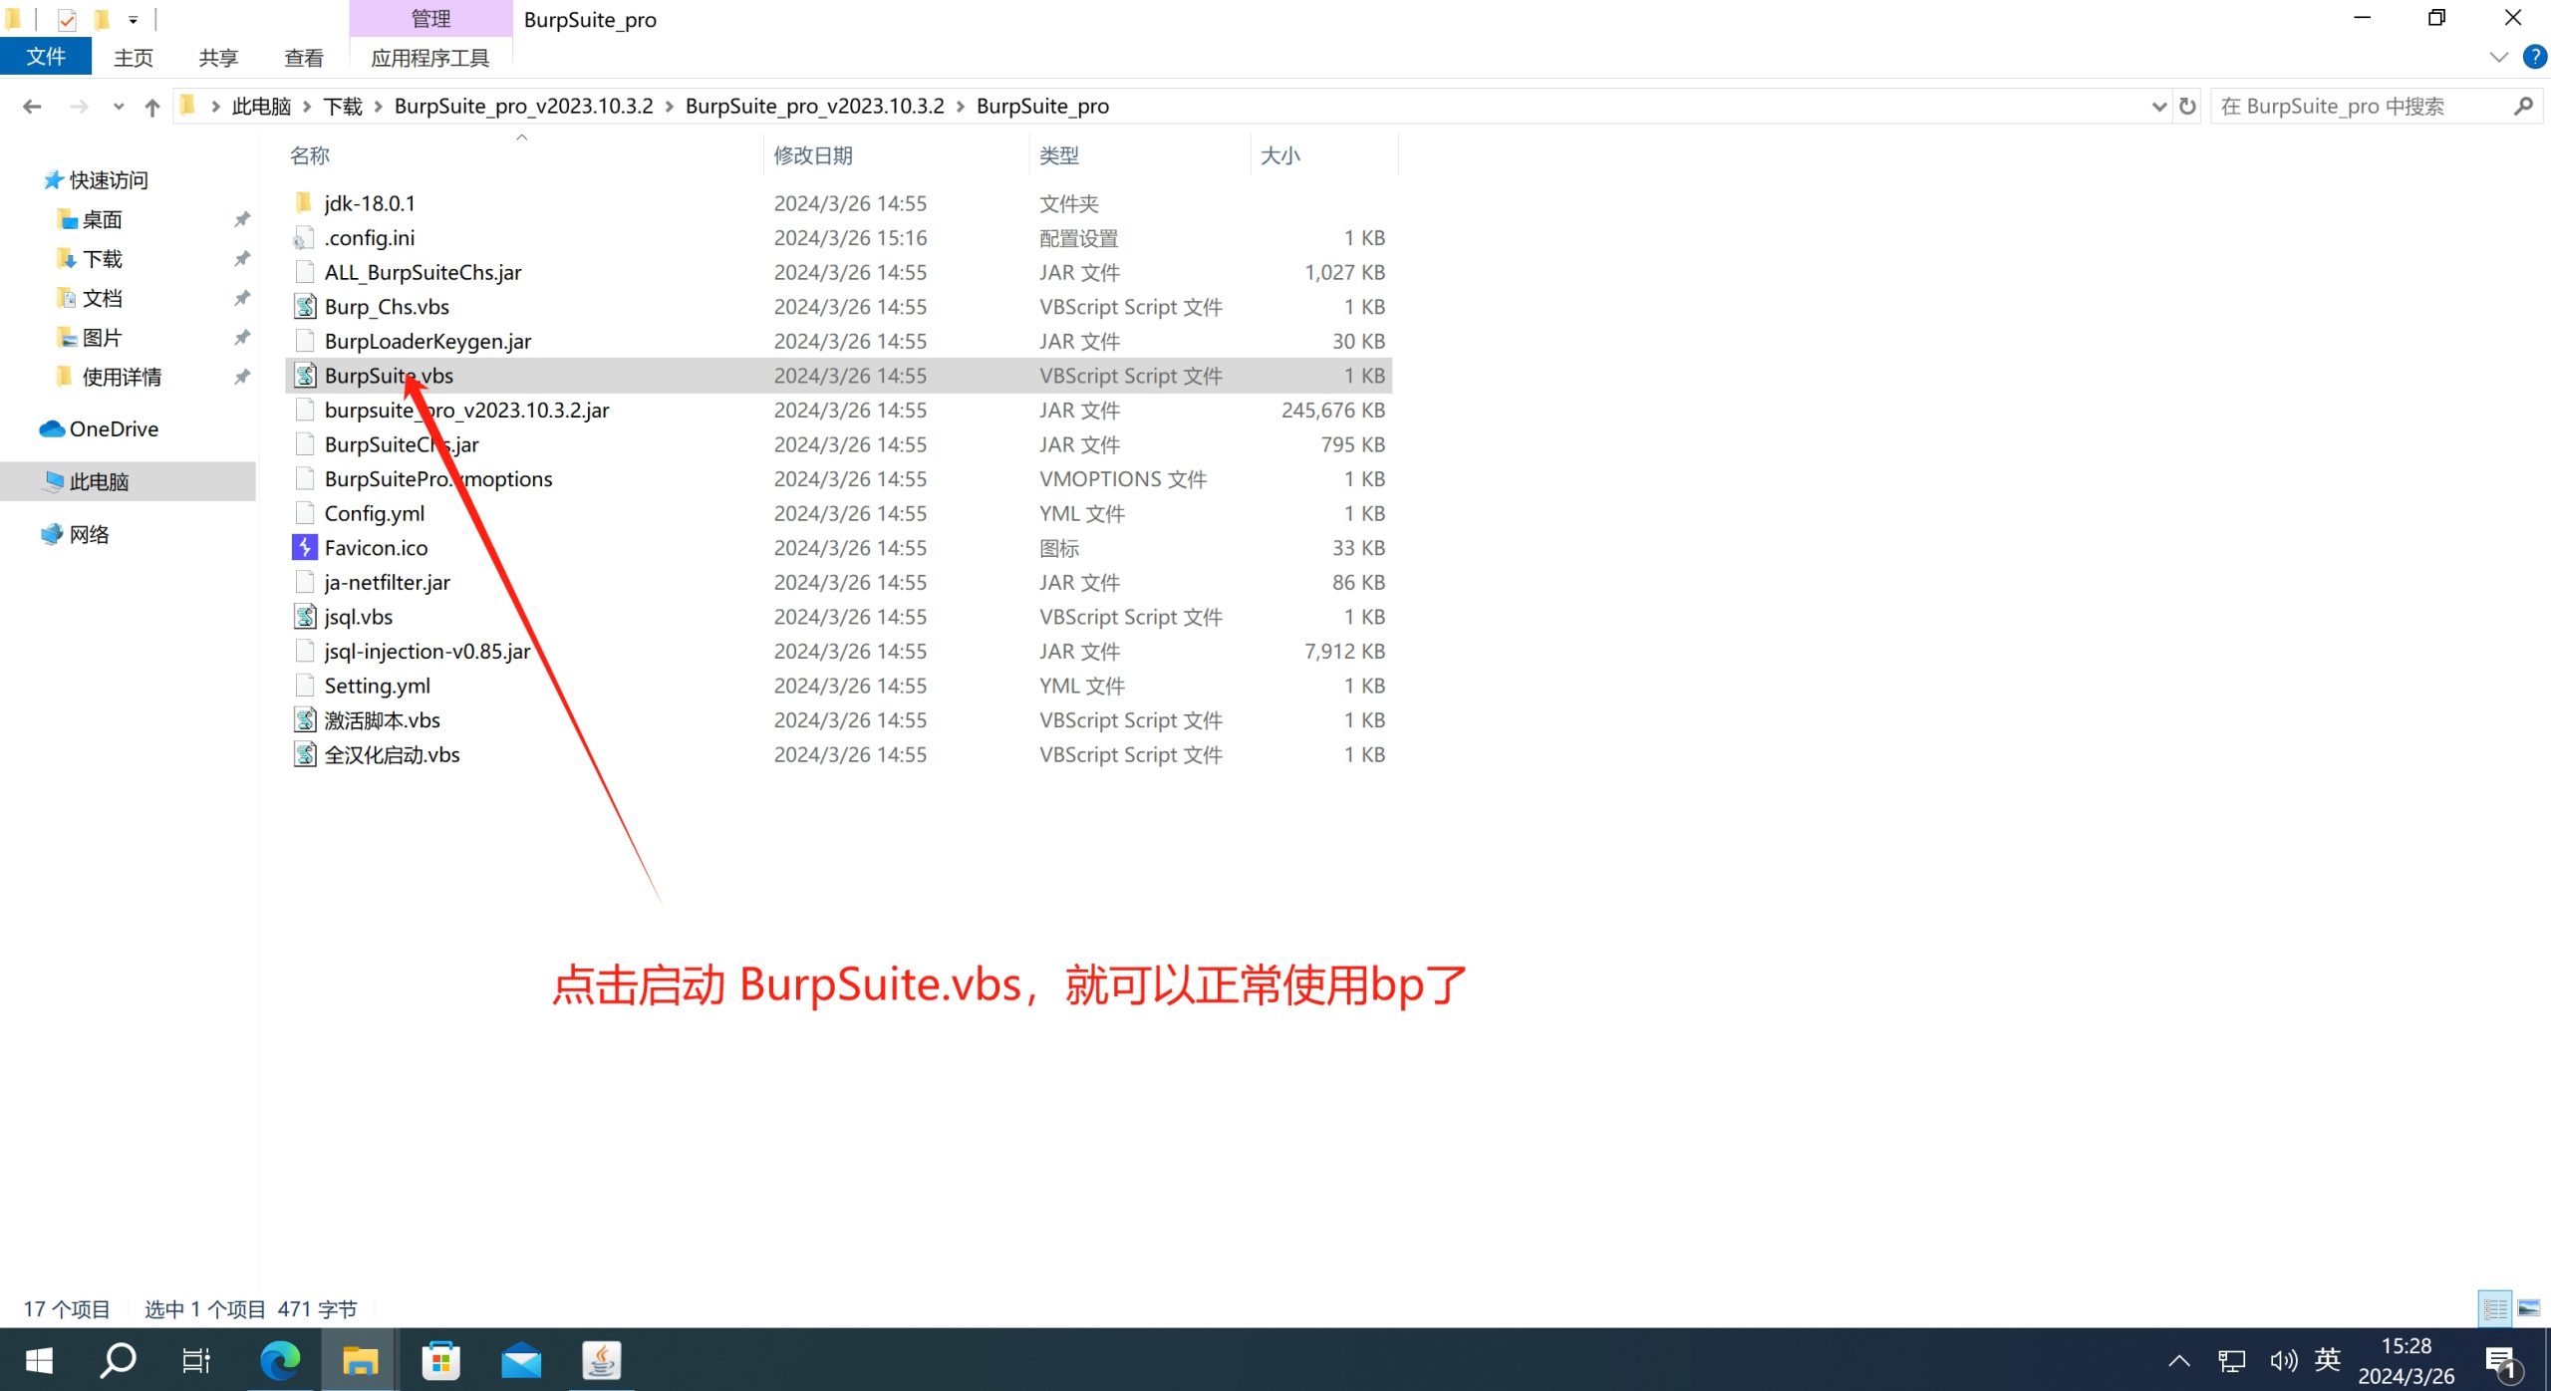The width and height of the screenshot is (2551, 1391).
Task: Switch to the 主页 ribbon tab
Action: (x=134, y=58)
